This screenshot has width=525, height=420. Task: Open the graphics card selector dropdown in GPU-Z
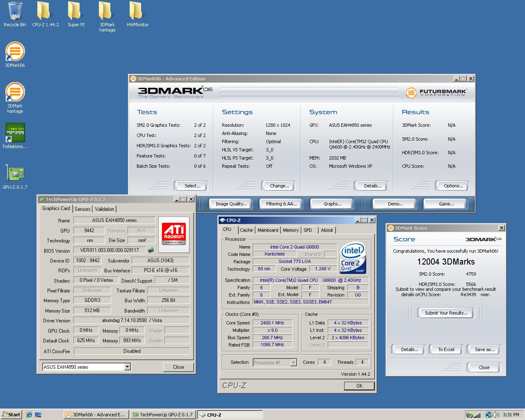pos(127,367)
